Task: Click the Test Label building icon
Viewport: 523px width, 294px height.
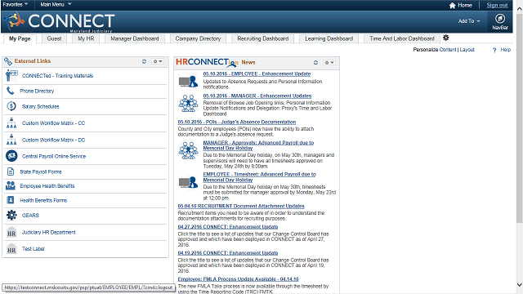Action: coord(11,248)
